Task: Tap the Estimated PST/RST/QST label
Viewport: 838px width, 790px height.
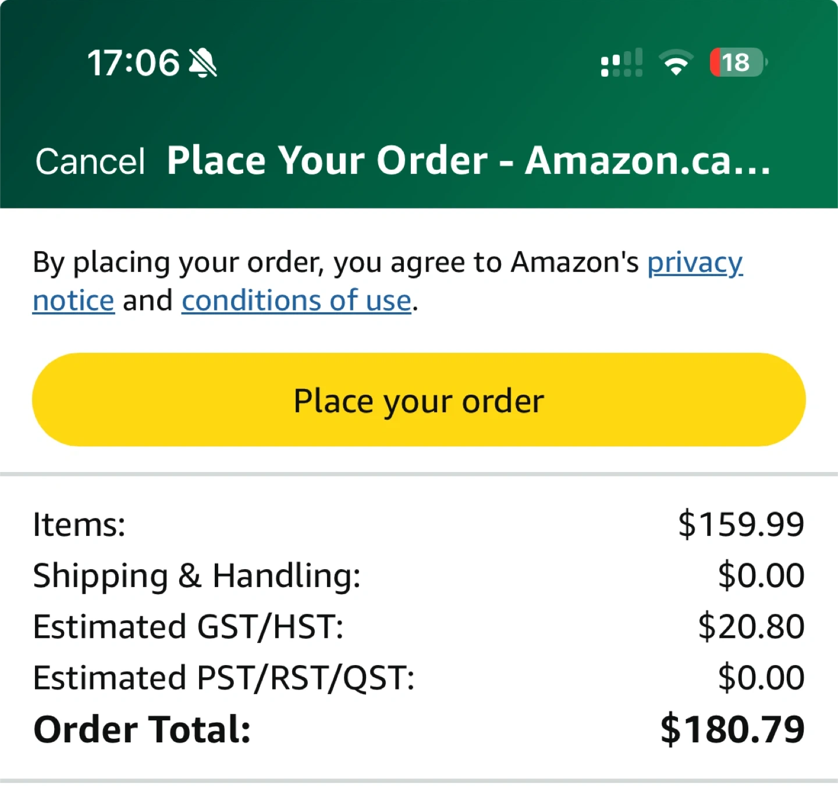Action: (x=224, y=678)
